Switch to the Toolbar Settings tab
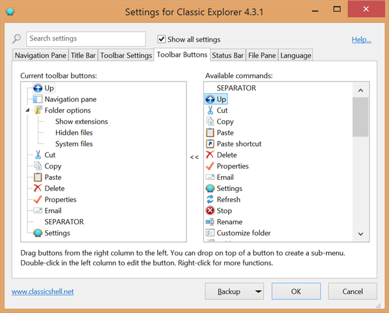The height and width of the screenshot is (313, 389). 126,55
